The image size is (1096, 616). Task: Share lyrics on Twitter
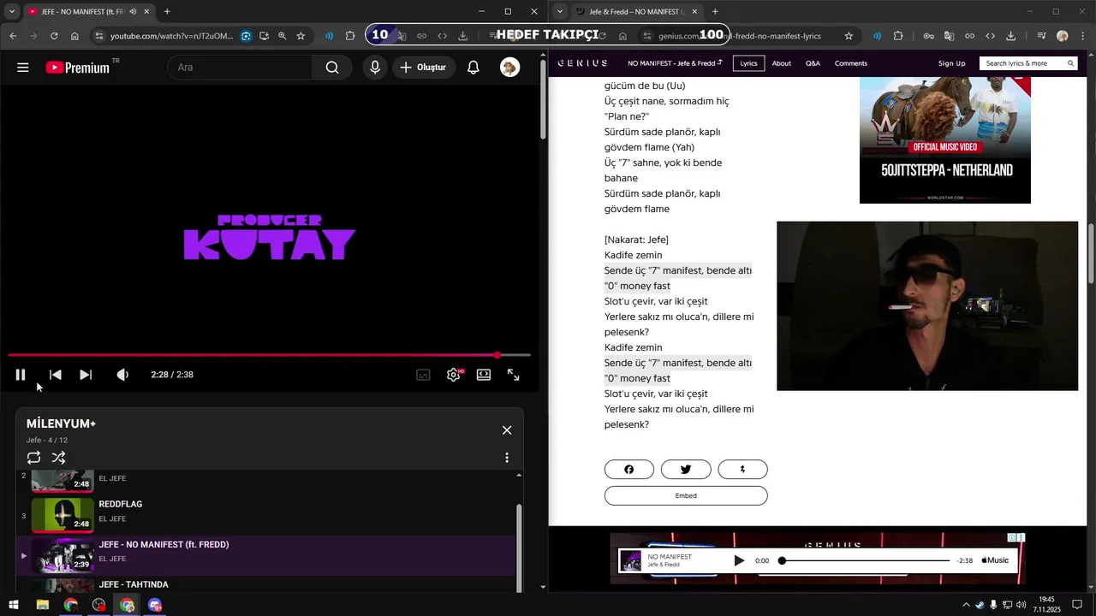tap(686, 470)
